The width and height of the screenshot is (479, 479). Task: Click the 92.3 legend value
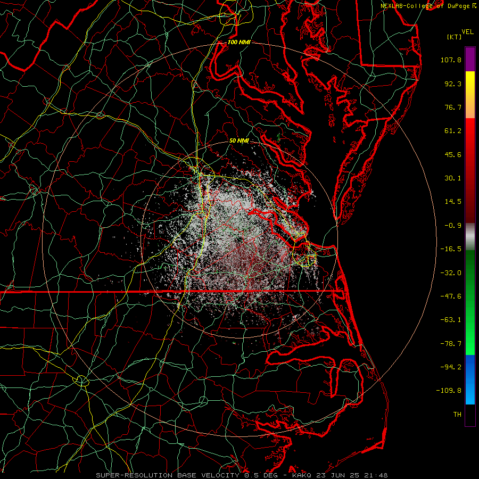[x=453, y=84]
